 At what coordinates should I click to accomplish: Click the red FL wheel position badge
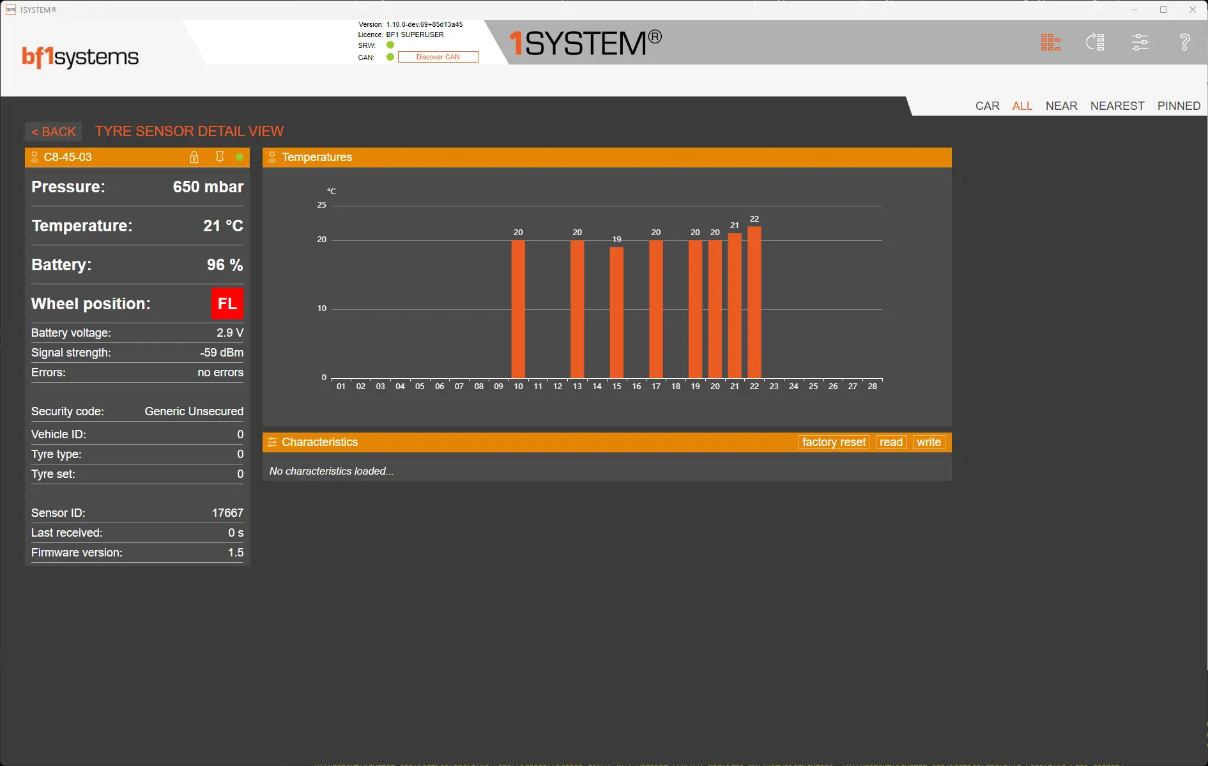[x=227, y=303]
